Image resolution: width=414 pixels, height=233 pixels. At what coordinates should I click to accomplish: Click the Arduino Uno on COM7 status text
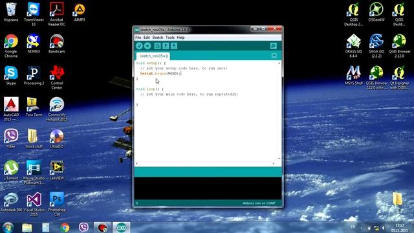[x=259, y=203]
